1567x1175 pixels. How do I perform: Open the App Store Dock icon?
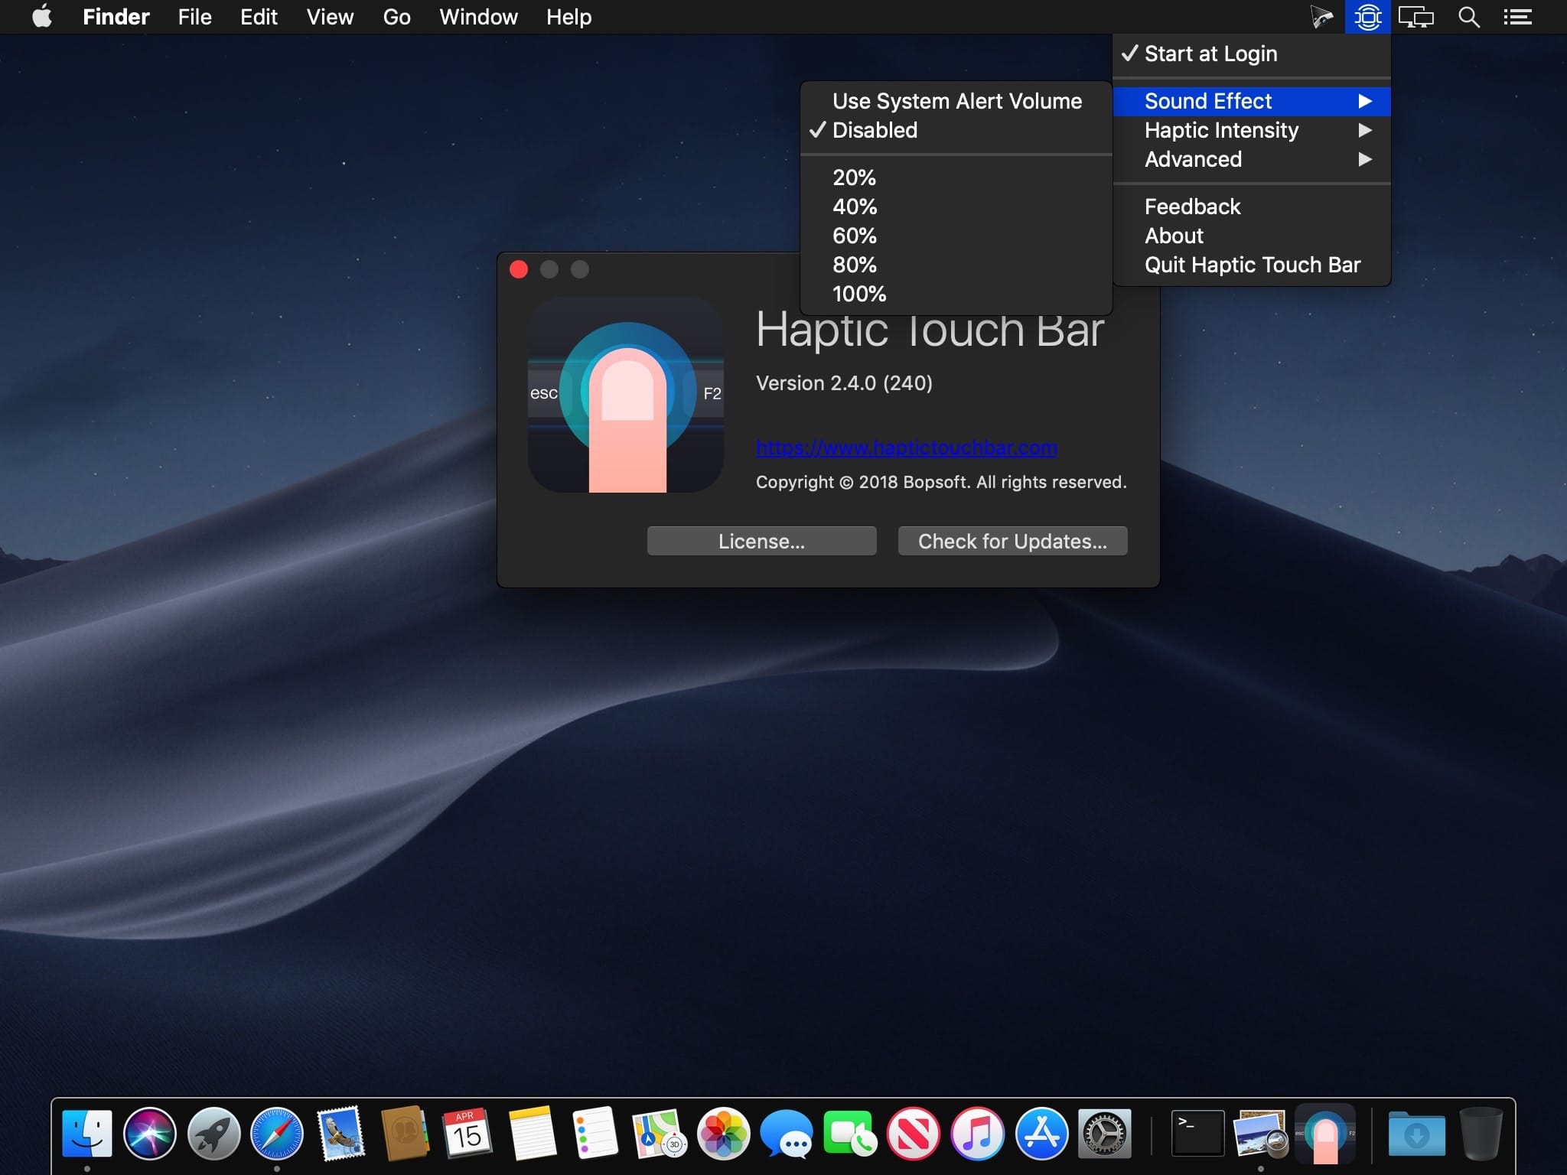pos(1041,1133)
